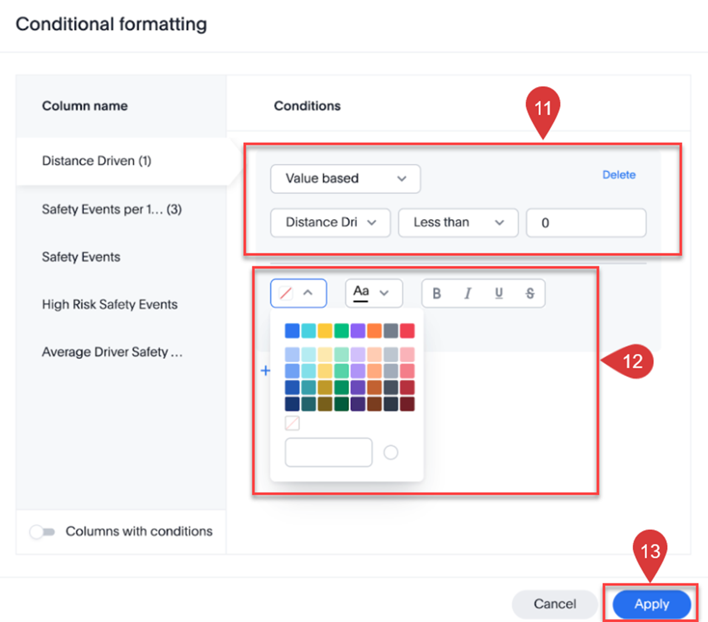Viewport: 708px width, 622px height.
Task: Click the circular color preview indicator
Action: pyautogui.click(x=391, y=453)
